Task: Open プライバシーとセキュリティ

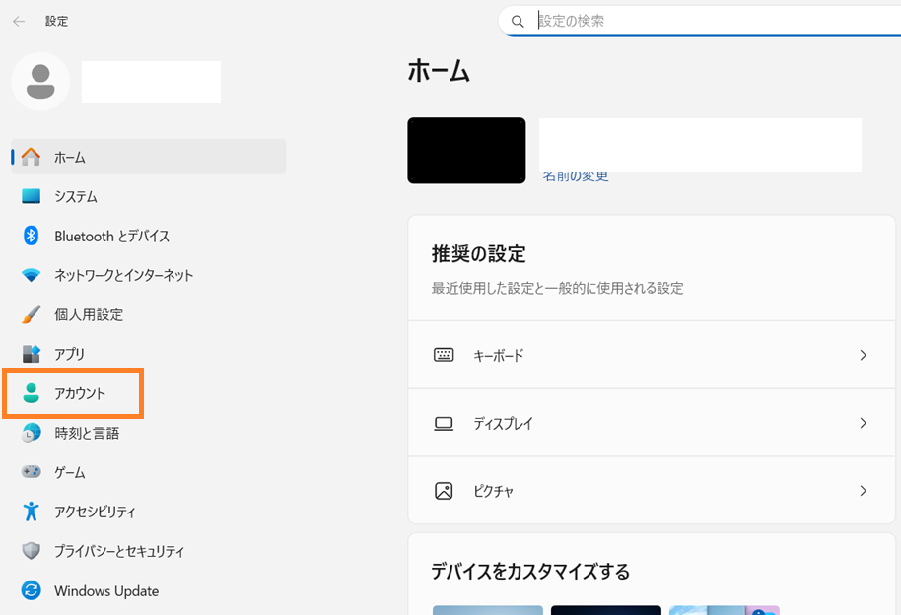Action: pyautogui.click(x=148, y=551)
